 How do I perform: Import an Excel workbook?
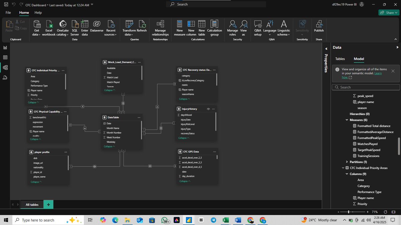[x=49, y=27]
